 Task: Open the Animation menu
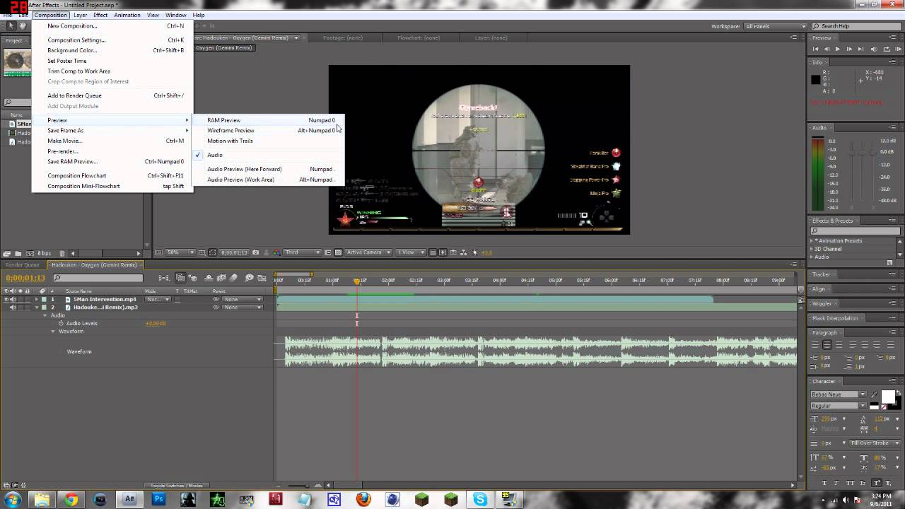click(x=127, y=15)
